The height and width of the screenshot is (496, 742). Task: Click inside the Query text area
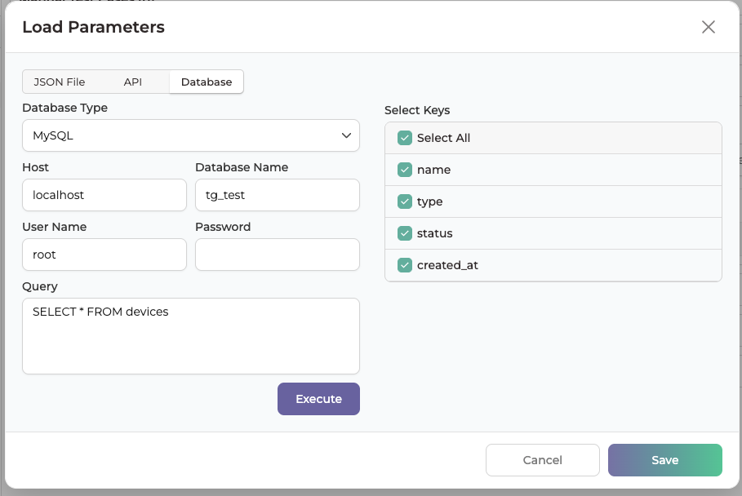[x=191, y=336]
